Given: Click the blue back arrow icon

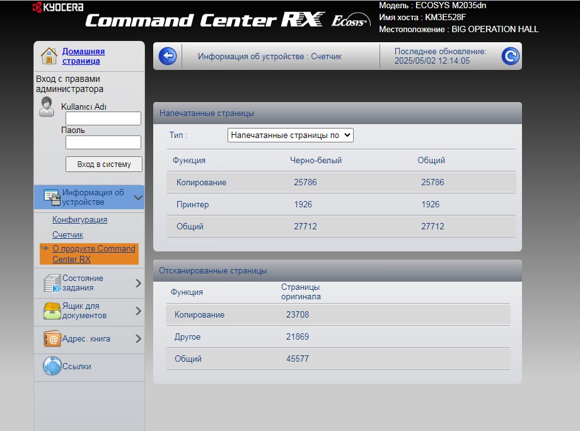Looking at the screenshot, I should tap(168, 56).
